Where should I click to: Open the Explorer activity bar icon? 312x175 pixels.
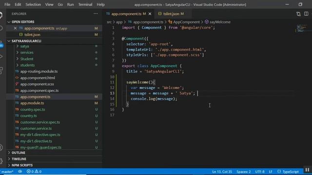(x=1, y=15)
